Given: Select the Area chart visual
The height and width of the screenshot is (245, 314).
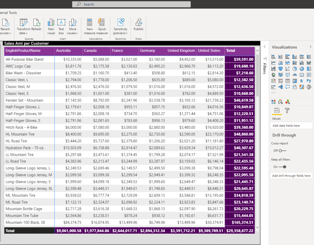Looking at the screenshot, I should coord(281,63).
